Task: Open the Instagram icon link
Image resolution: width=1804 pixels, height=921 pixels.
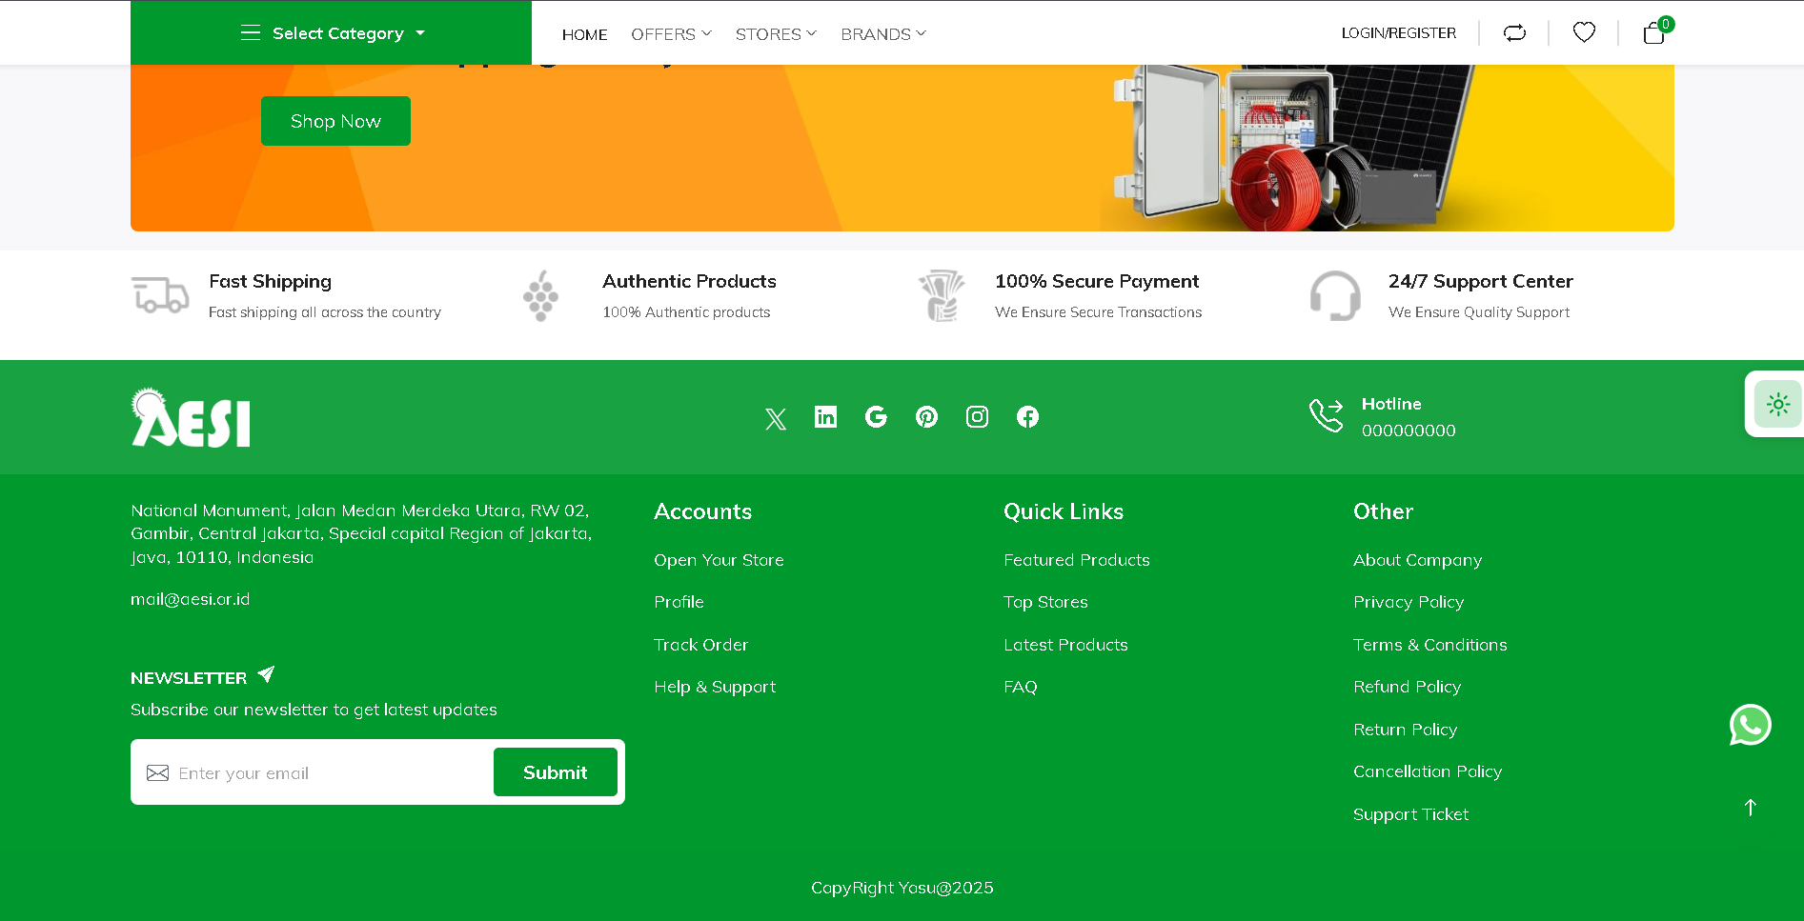Action: [977, 417]
